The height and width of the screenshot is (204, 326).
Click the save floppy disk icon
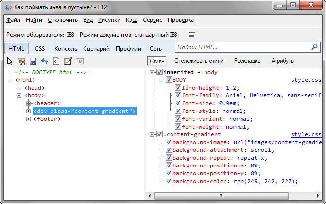pyautogui.click(x=33, y=61)
